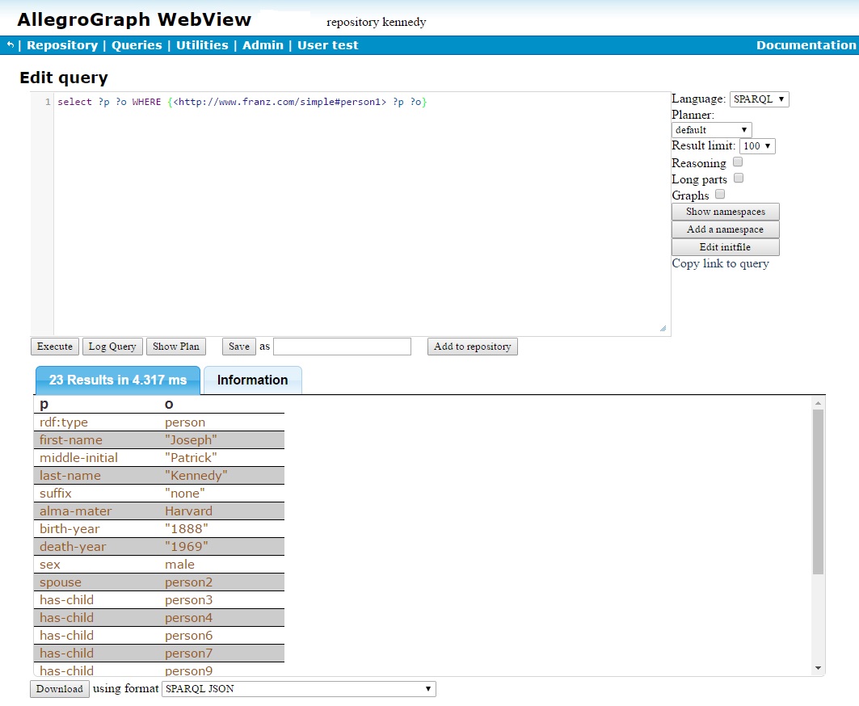This screenshot has width=859, height=706.
Task: Select the 23 Results tab
Action: coord(116,380)
